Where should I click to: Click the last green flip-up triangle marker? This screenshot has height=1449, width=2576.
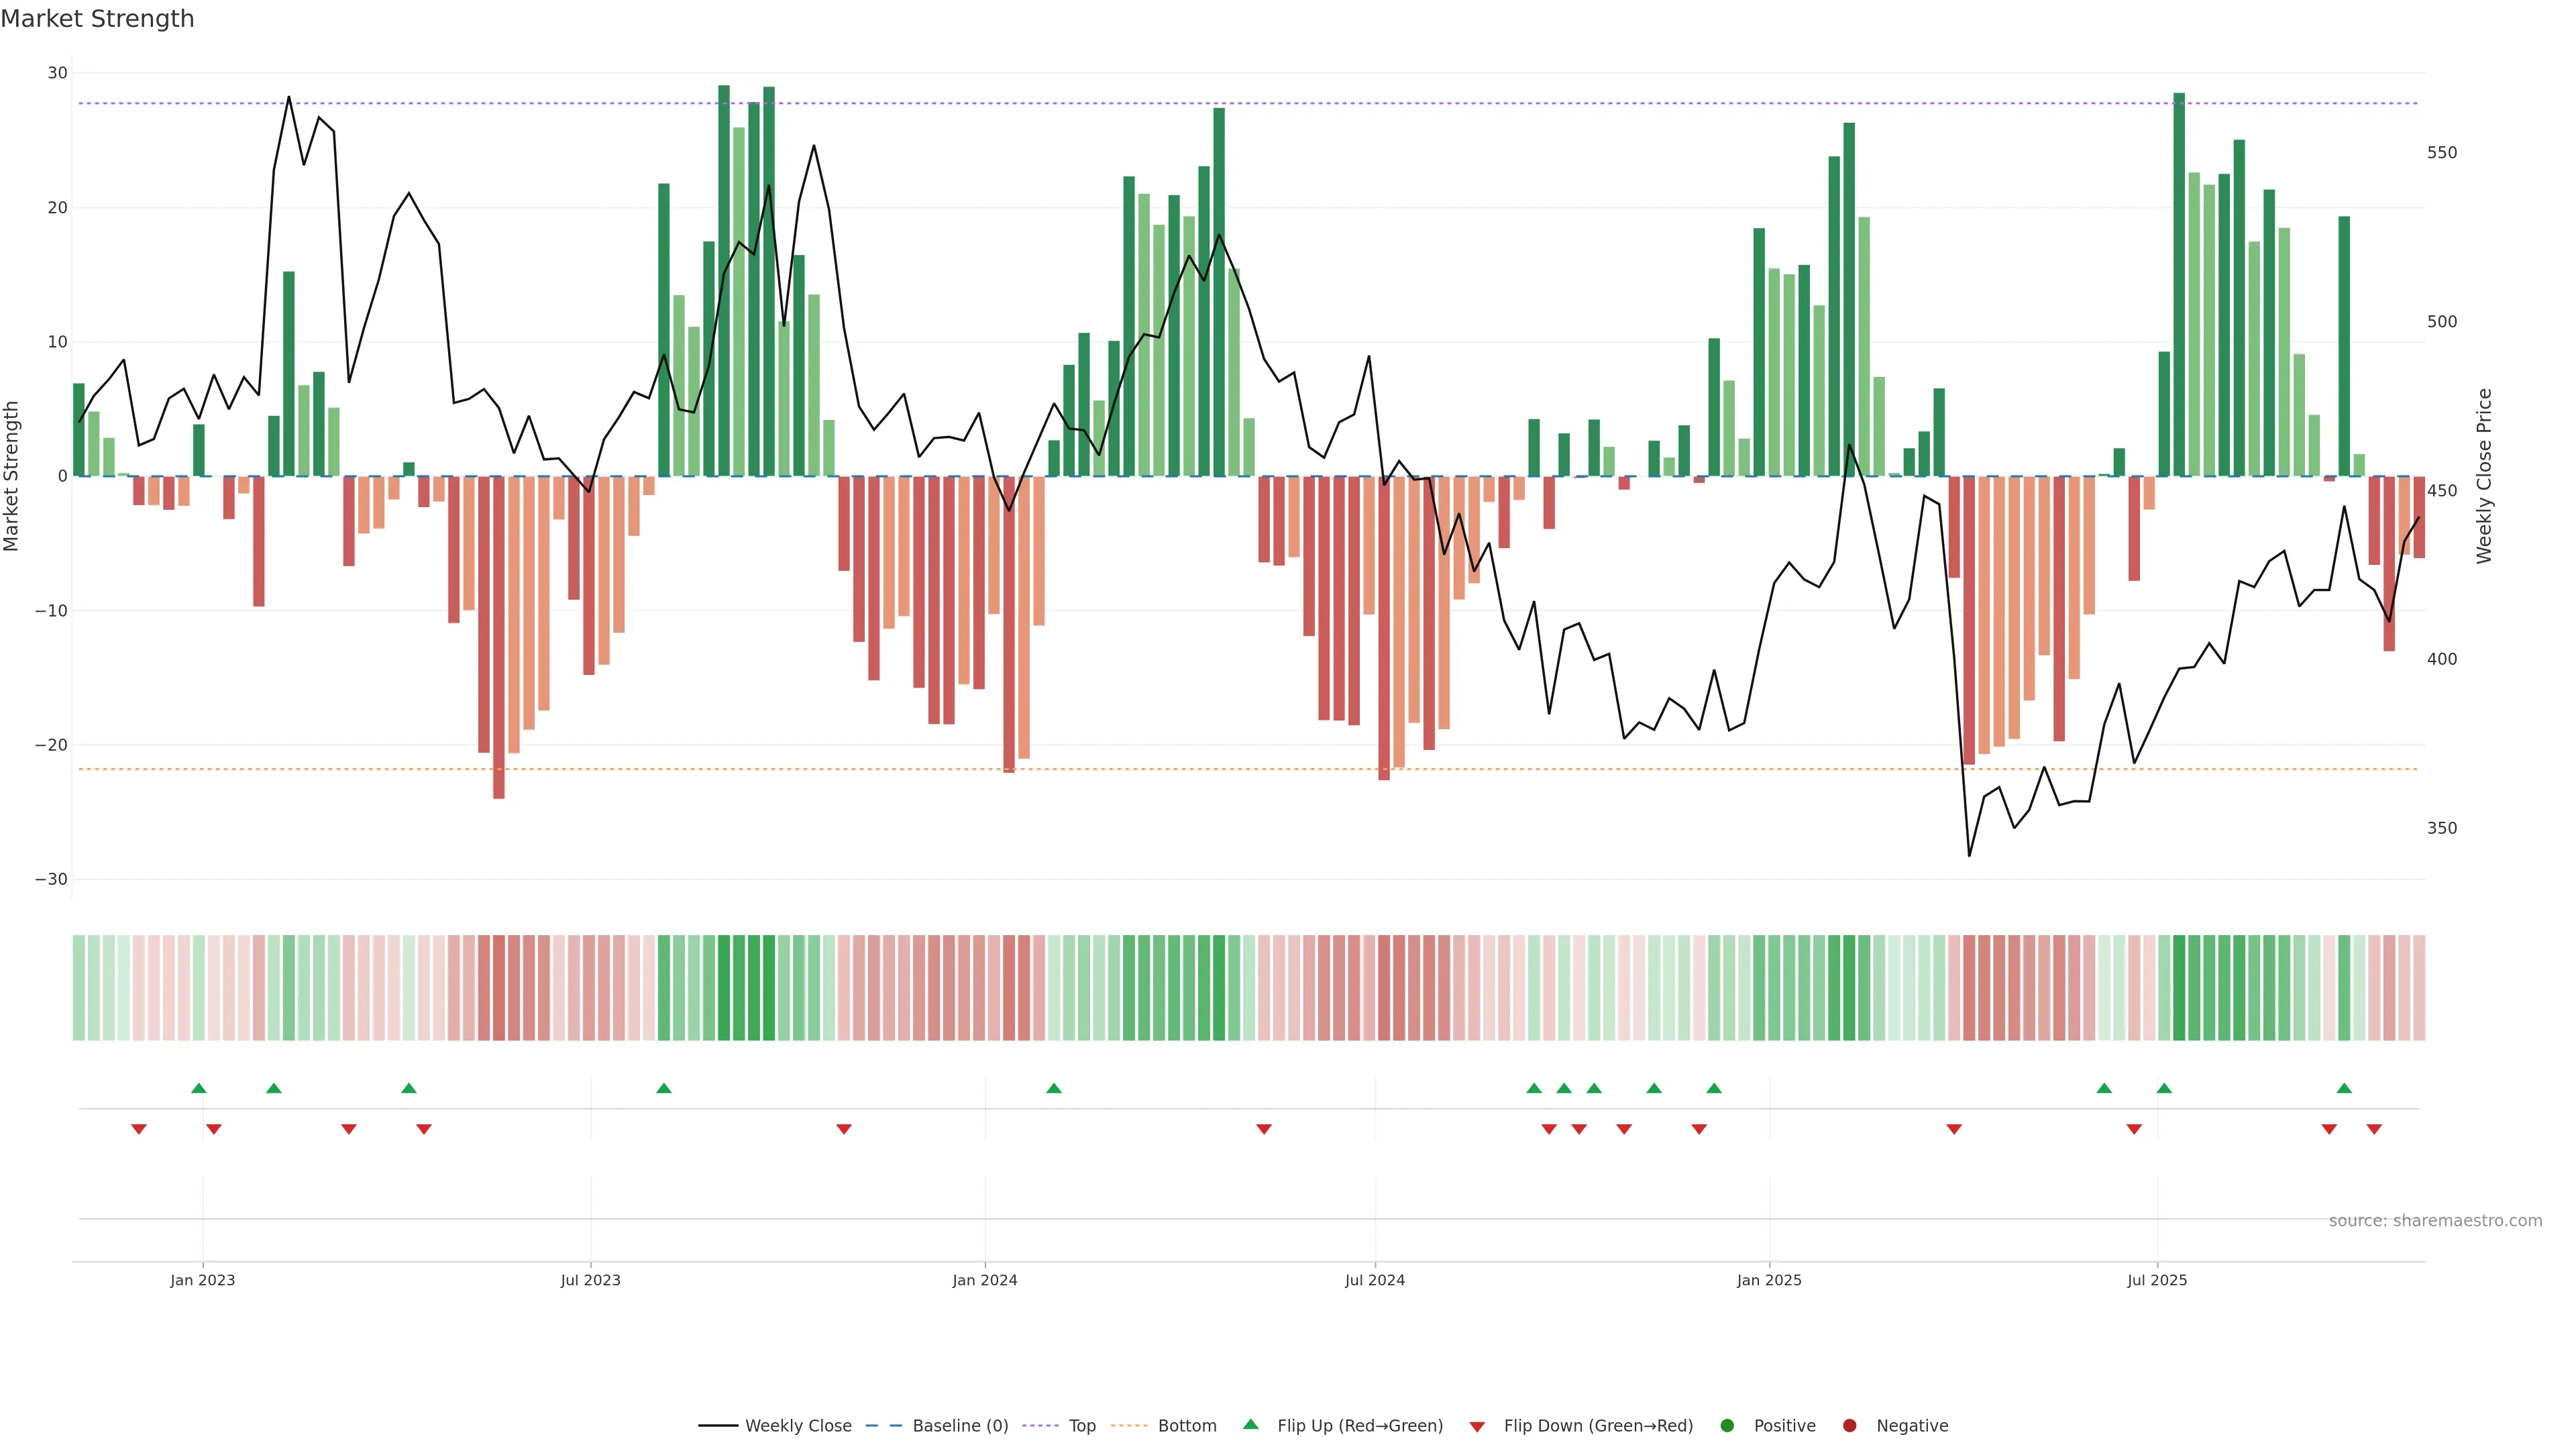click(x=2344, y=1088)
